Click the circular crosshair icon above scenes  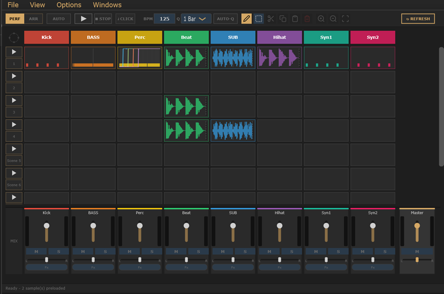pyautogui.click(x=14, y=37)
